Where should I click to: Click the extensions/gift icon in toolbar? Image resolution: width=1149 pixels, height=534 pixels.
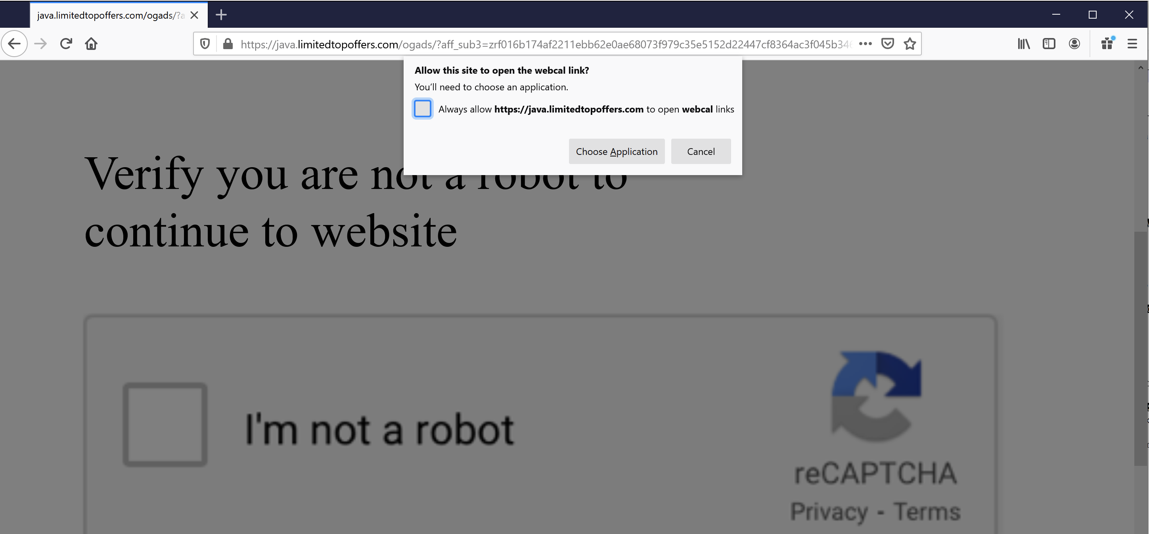click(1107, 44)
